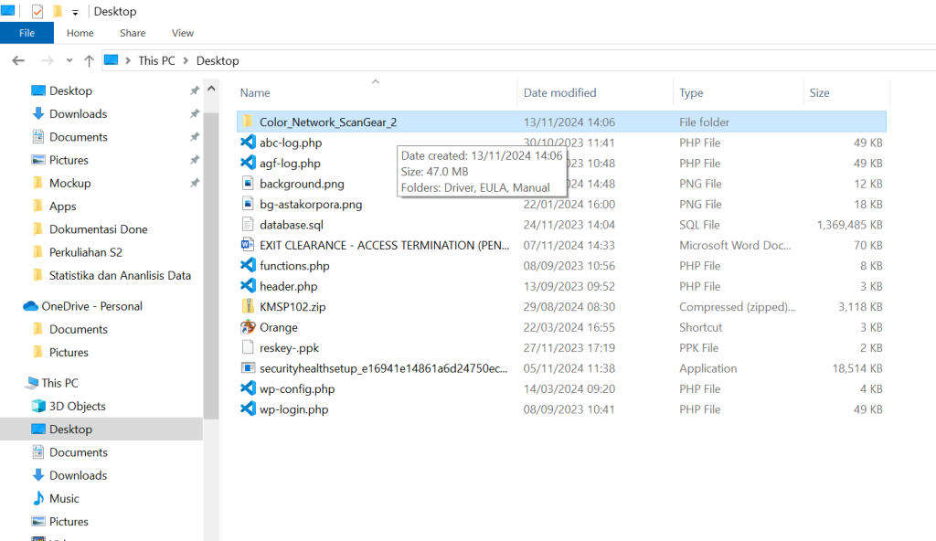Click the address bar path field
936x541 pixels.
[548, 60]
